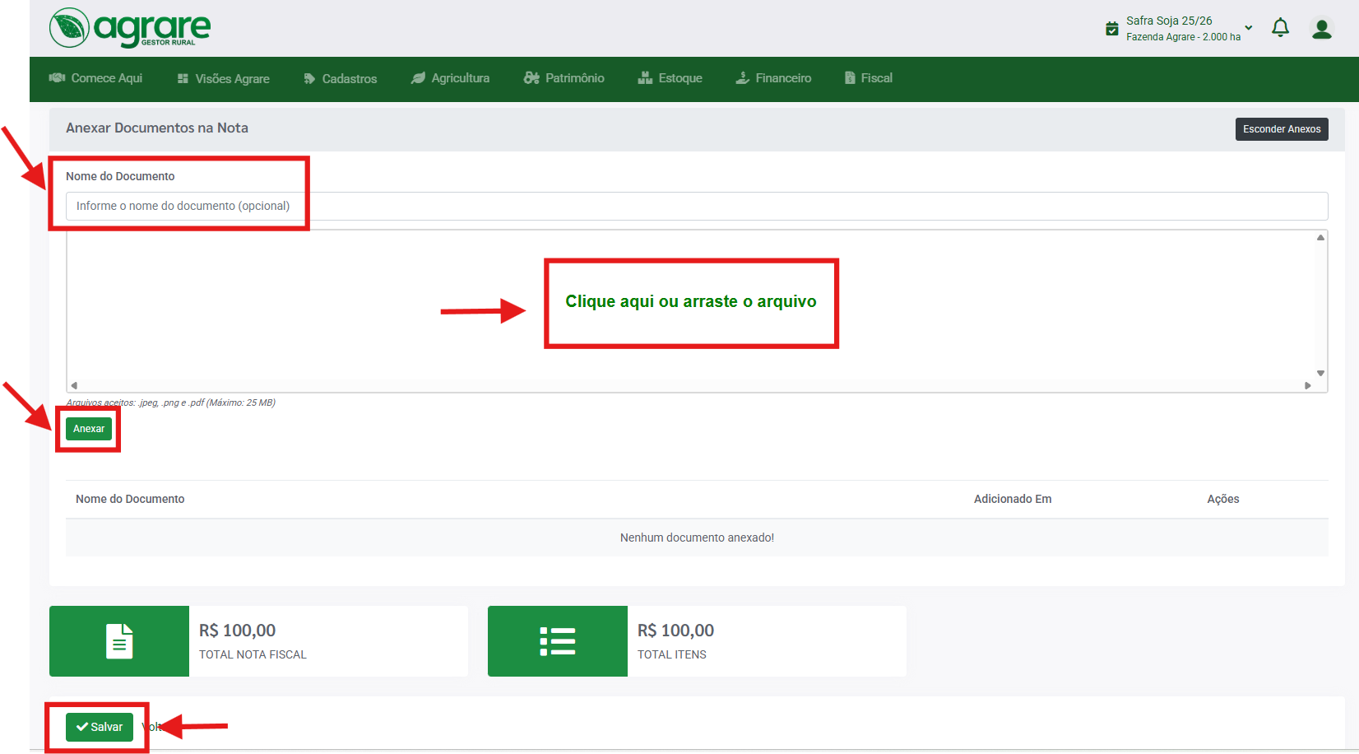Viewport: 1359px width, 754px height.
Task: Click the money hand icon beside Financeiro
Action: click(x=742, y=77)
